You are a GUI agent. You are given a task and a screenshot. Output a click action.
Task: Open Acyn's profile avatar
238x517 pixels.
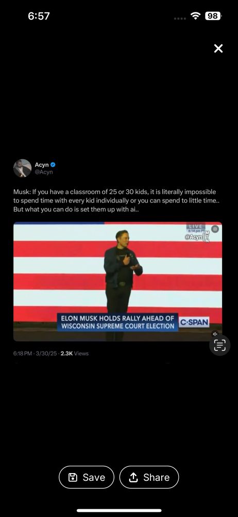22,168
